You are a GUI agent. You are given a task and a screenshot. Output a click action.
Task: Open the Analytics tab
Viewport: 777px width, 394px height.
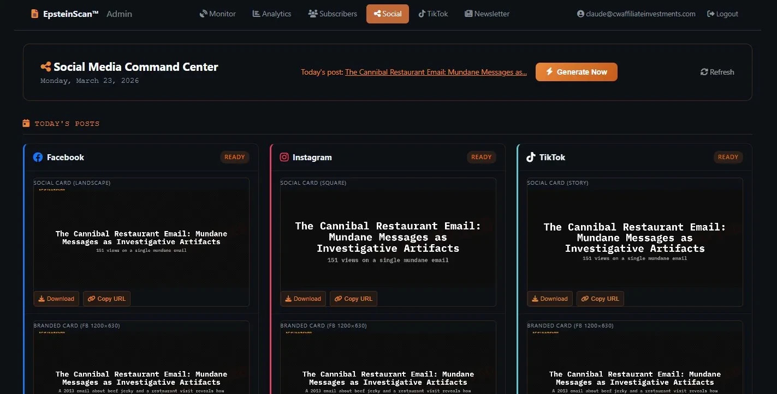click(272, 14)
